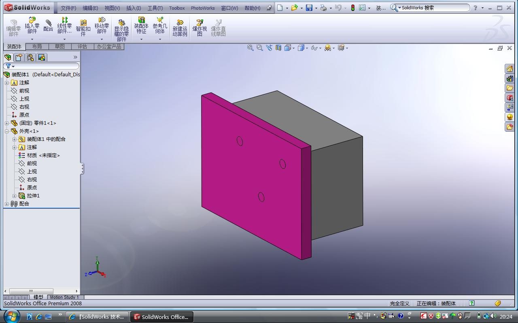518x323 pixels.
Task: Click the Open file folder icon
Action: click(x=294, y=8)
